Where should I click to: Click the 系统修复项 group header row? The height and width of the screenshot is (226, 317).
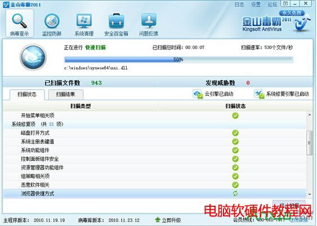155,124
